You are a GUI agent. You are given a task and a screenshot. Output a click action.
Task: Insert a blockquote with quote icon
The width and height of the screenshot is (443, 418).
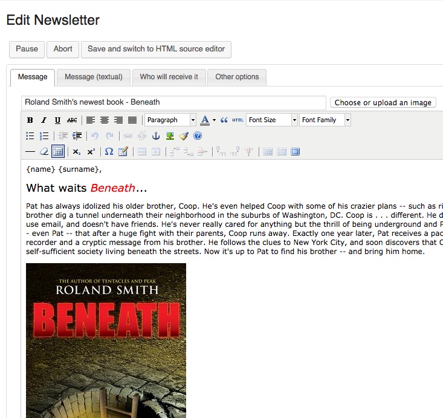point(224,120)
